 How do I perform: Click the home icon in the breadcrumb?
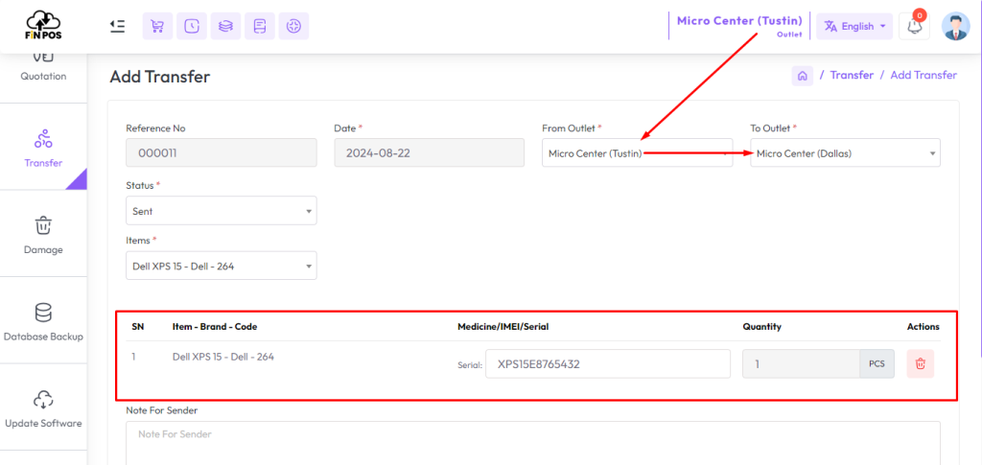(x=803, y=76)
